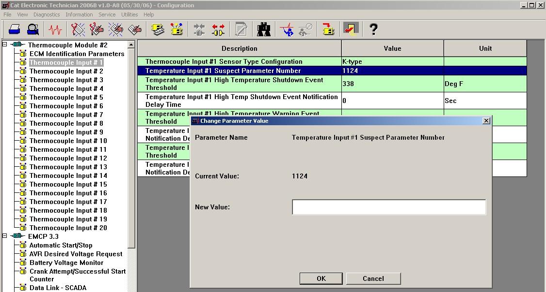Open the Help menu
The height and width of the screenshot is (292, 546).
tap(149, 15)
